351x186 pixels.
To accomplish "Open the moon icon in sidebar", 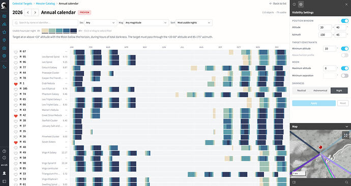I will click(4, 67).
